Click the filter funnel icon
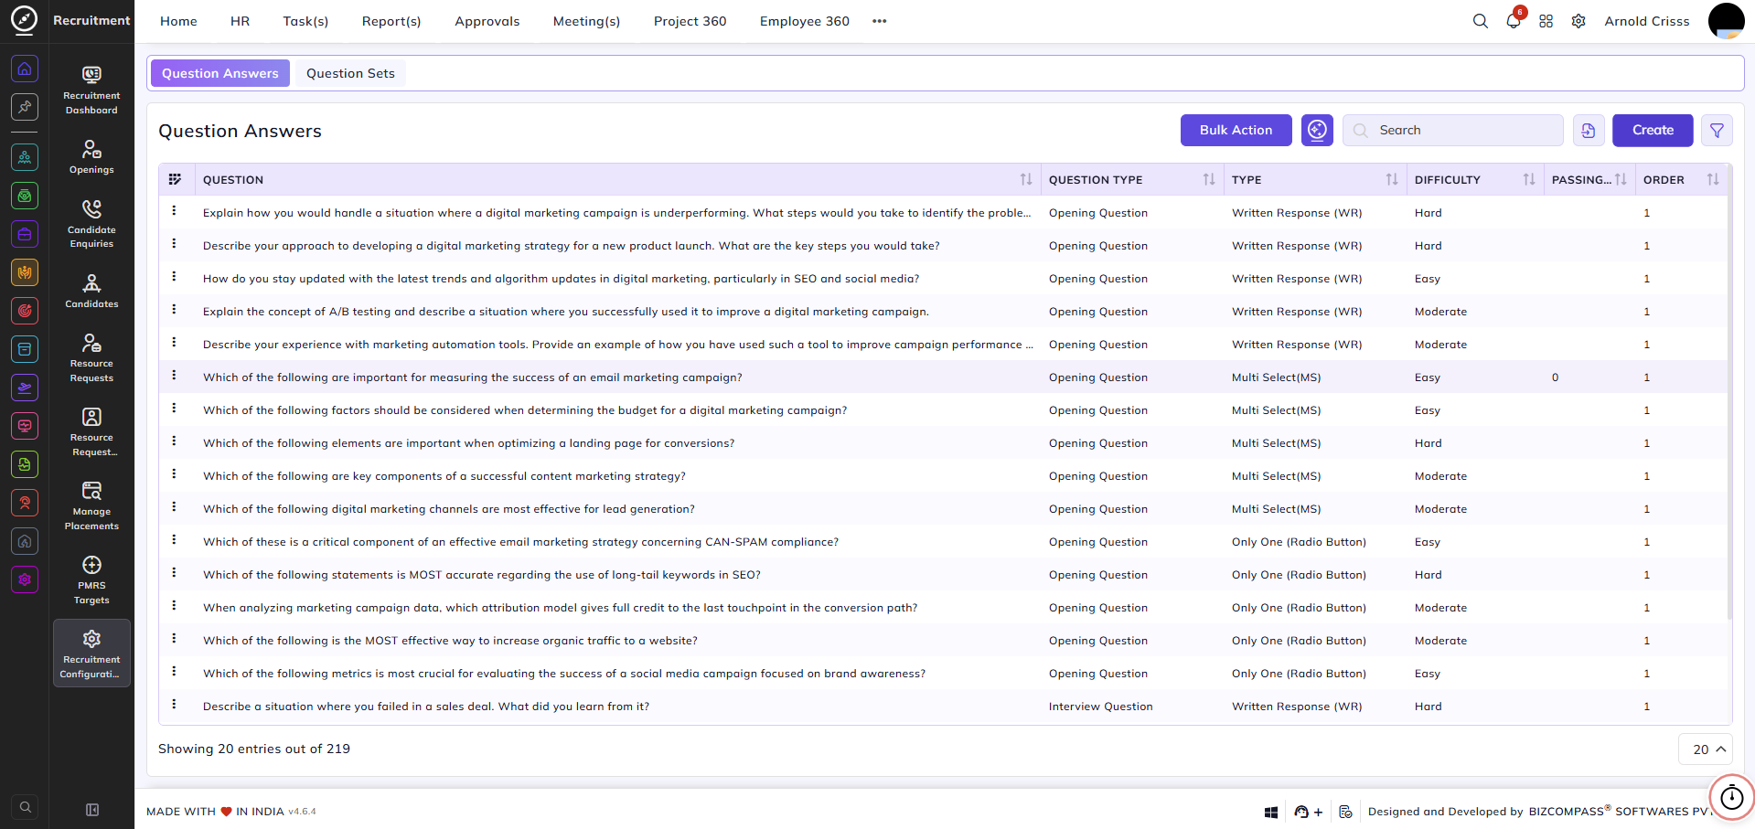Image resolution: width=1755 pixels, height=829 pixels. pyautogui.click(x=1717, y=131)
